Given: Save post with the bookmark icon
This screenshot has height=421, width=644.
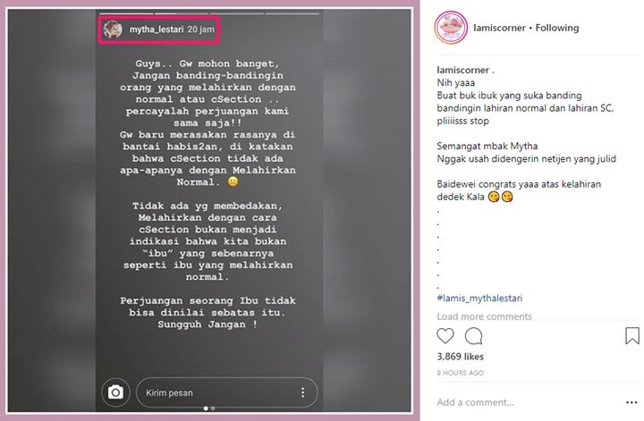Looking at the screenshot, I should (x=632, y=336).
